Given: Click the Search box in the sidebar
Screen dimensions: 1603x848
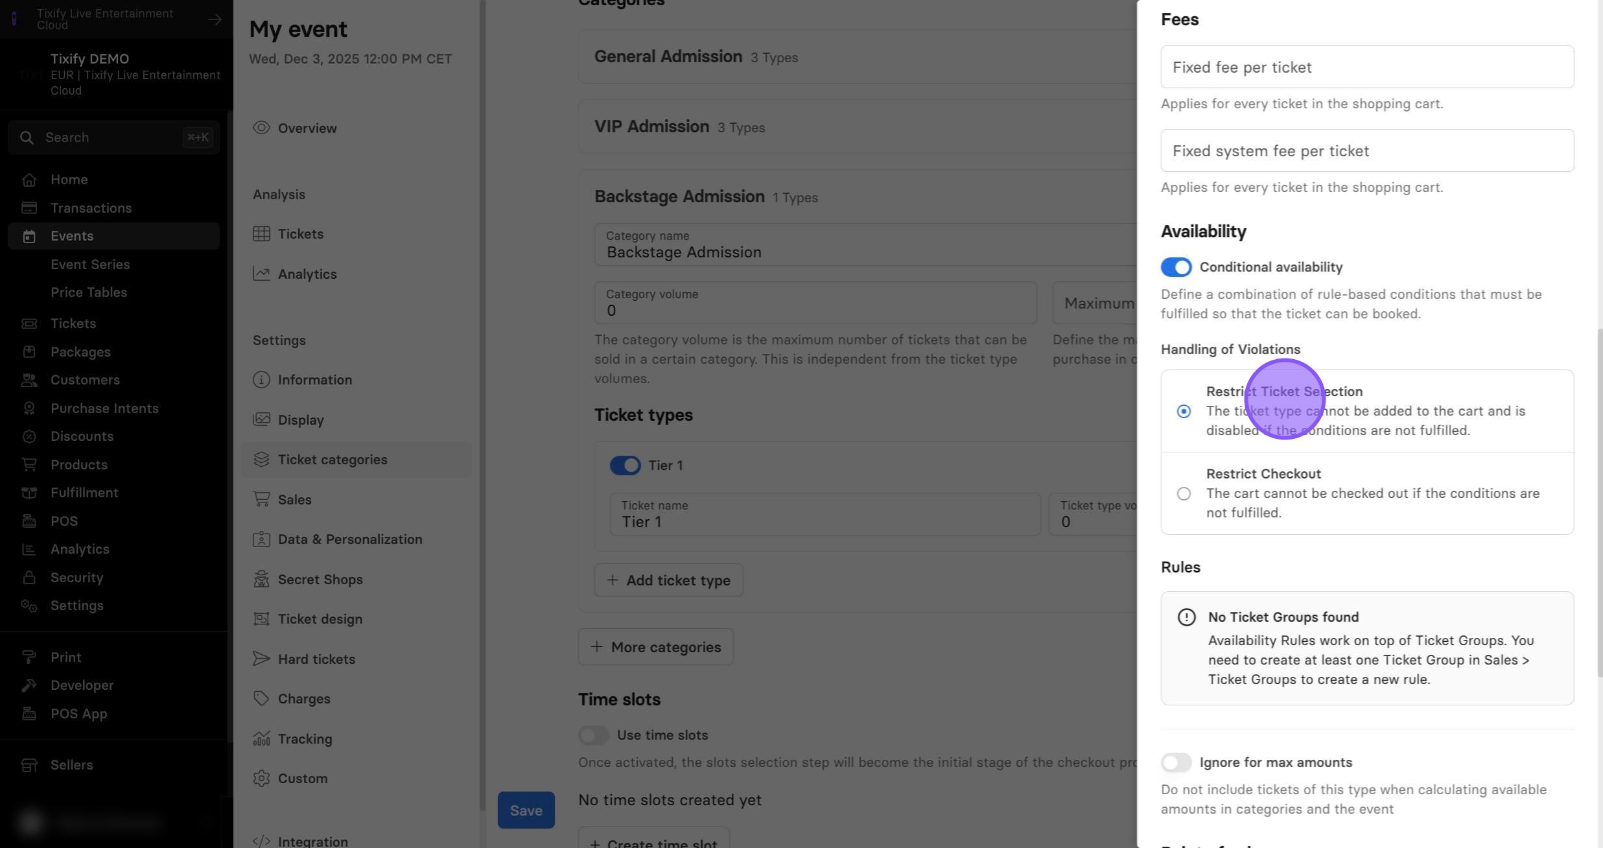Looking at the screenshot, I should (113, 137).
